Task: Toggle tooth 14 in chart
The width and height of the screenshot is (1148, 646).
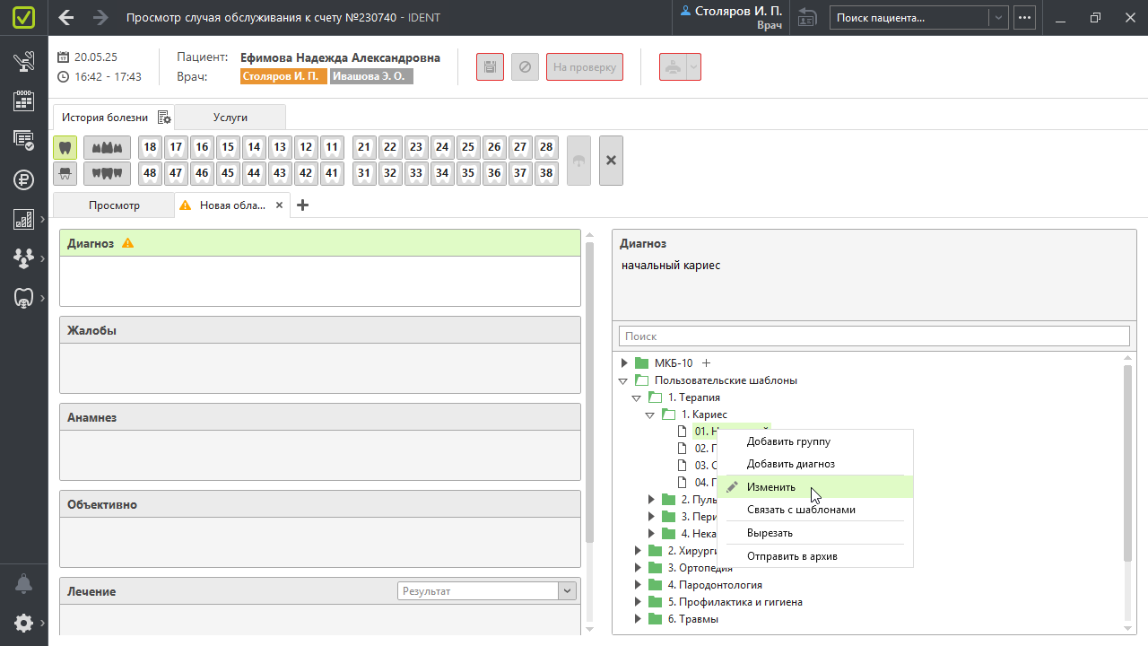Action: point(254,148)
